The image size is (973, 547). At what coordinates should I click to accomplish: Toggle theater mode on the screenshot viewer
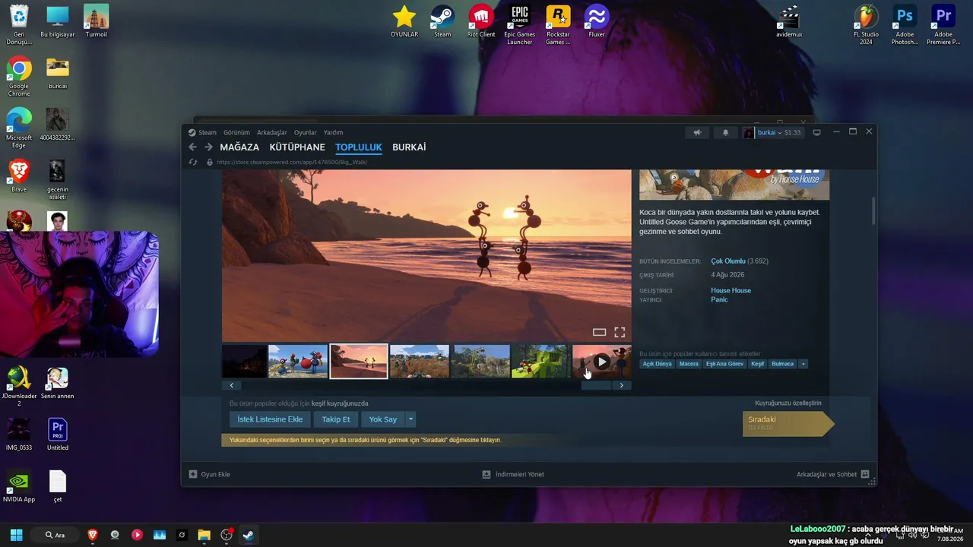click(599, 332)
